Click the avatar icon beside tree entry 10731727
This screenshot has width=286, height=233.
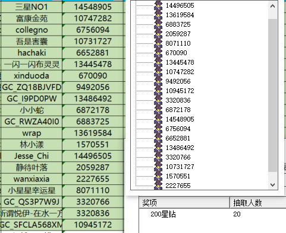[x=158, y=167]
